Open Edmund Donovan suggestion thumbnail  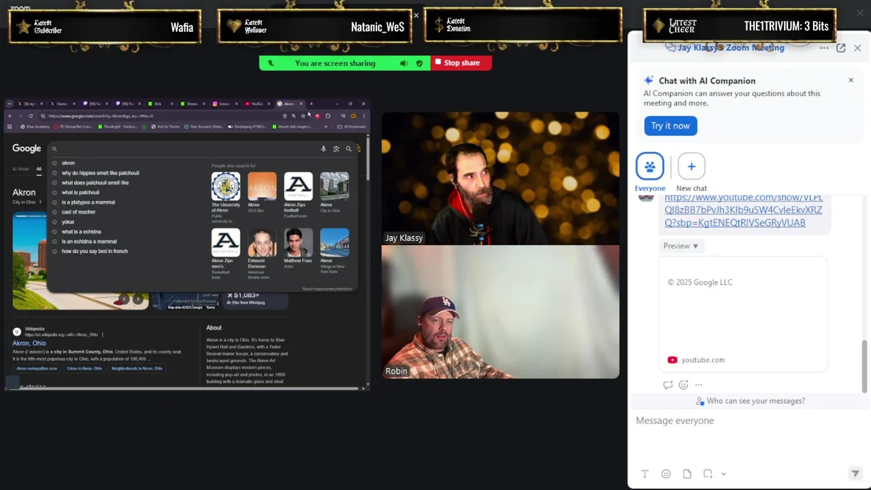coord(261,243)
